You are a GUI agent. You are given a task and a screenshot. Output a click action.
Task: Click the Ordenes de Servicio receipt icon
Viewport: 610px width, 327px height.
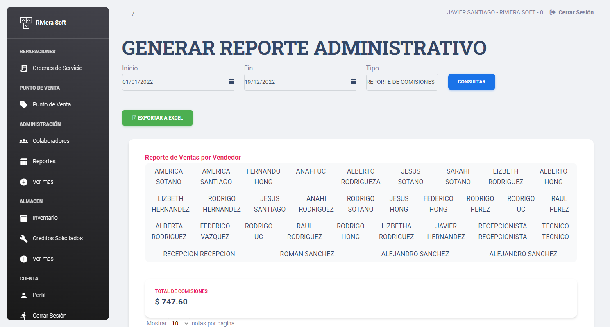click(24, 68)
